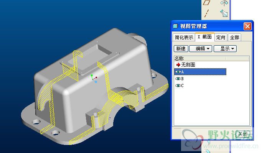This screenshot has height=153, width=262.
Task: Toggle the eye icon for section C
Action: point(178,86)
